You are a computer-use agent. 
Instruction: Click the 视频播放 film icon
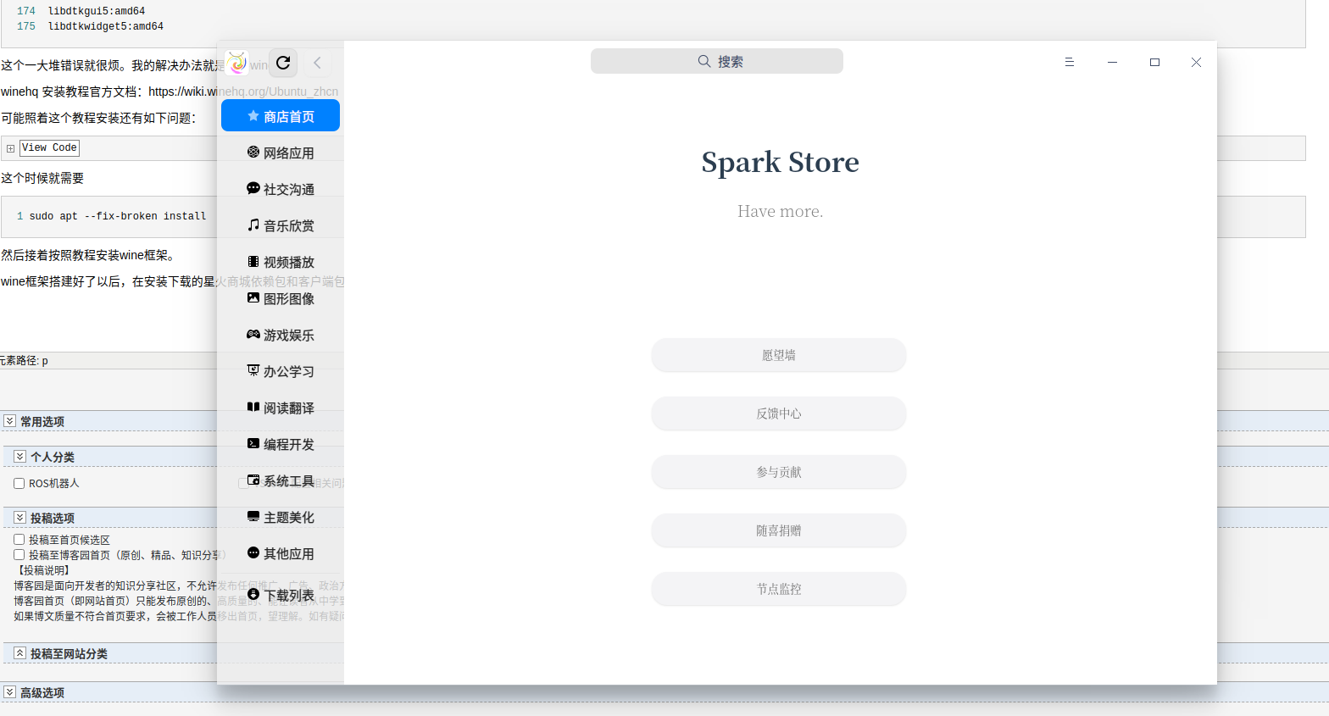pyautogui.click(x=253, y=262)
